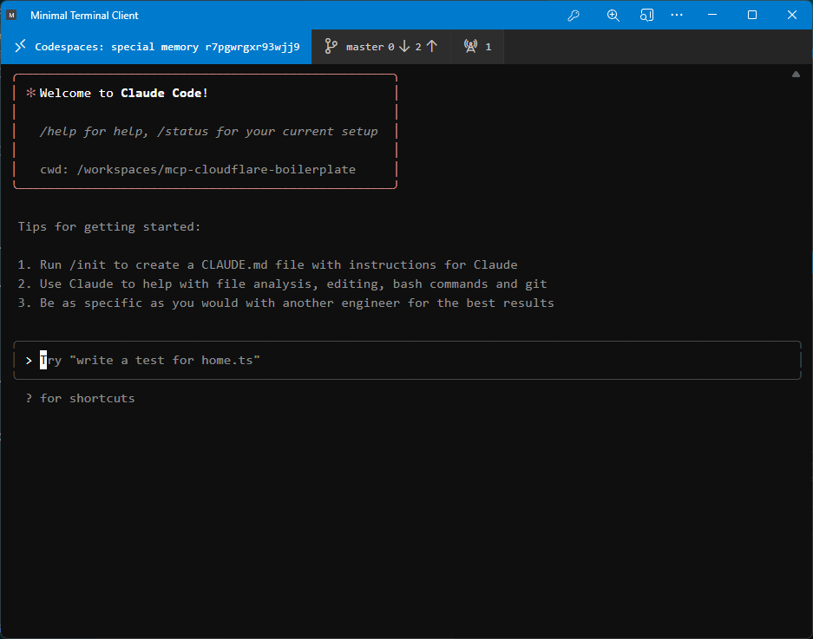813x639 pixels.
Task: Click the sync up arrow indicator
Action: click(x=431, y=47)
